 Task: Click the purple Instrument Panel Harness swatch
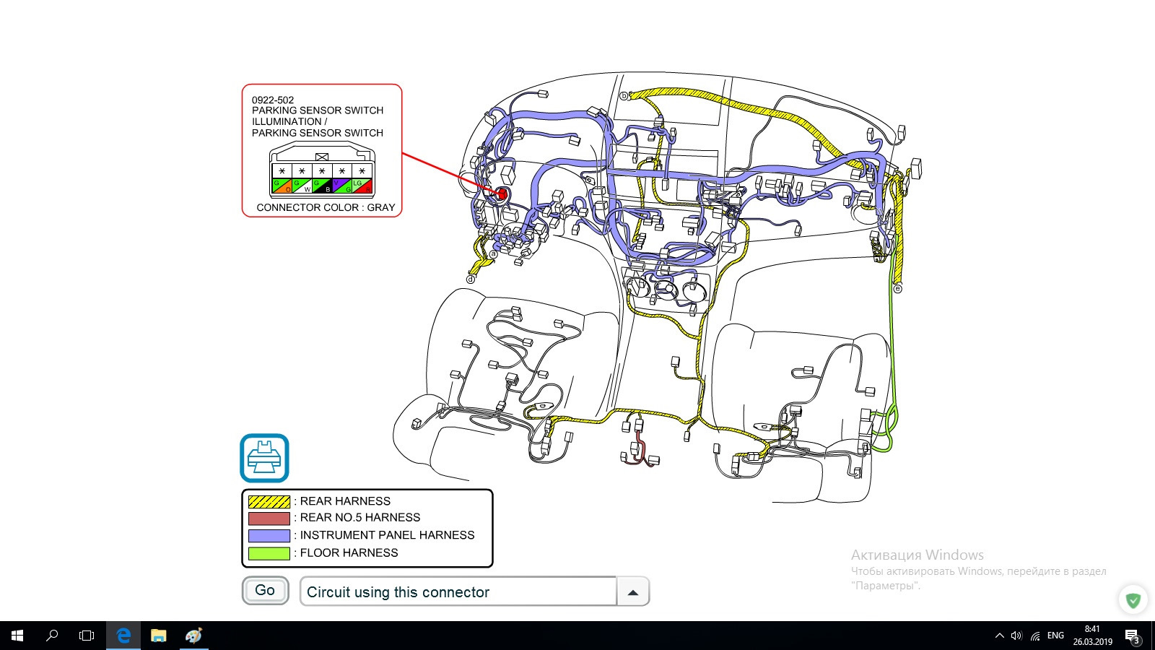269,536
